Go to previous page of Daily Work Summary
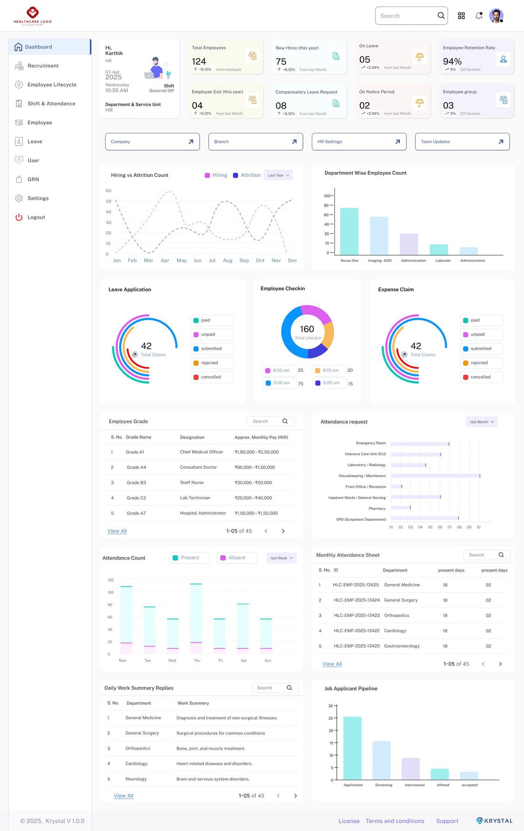The height and width of the screenshot is (831, 524). (278, 796)
